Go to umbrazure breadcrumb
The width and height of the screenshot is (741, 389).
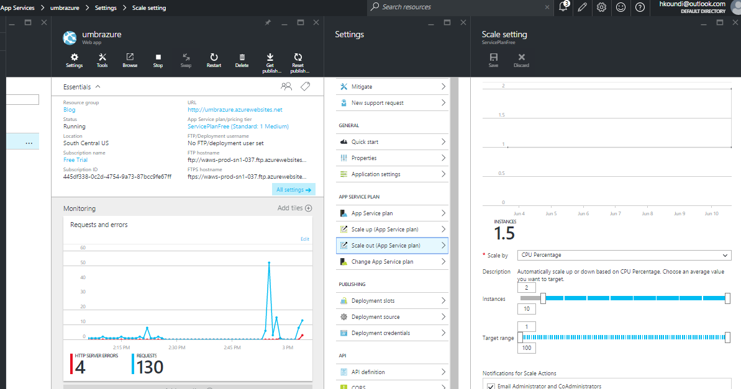point(65,7)
